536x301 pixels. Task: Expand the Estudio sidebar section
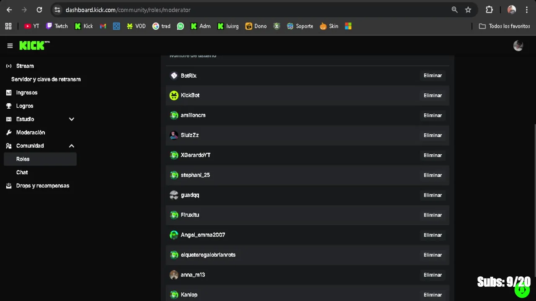(72, 119)
